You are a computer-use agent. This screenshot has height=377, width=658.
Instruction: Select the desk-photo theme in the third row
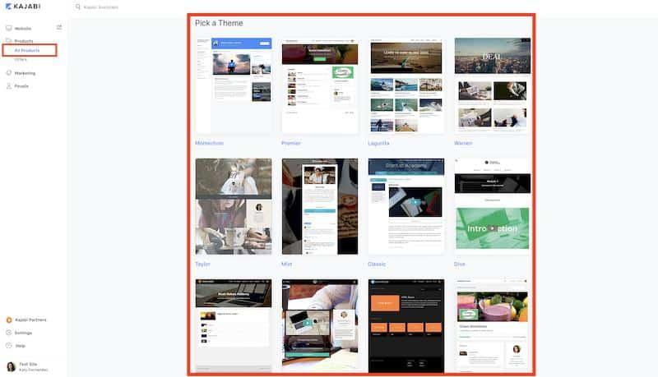click(320, 326)
